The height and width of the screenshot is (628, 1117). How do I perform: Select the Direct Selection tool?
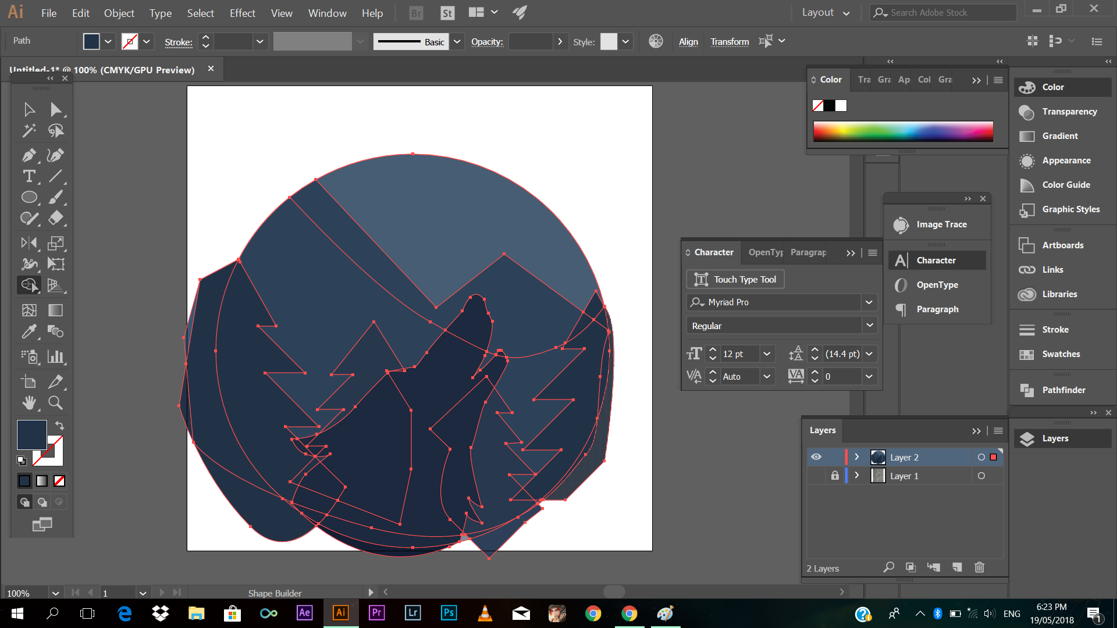point(56,109)
